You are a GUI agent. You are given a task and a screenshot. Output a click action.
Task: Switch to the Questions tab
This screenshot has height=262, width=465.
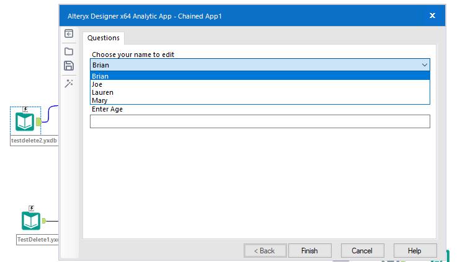[x=104, y=38]
